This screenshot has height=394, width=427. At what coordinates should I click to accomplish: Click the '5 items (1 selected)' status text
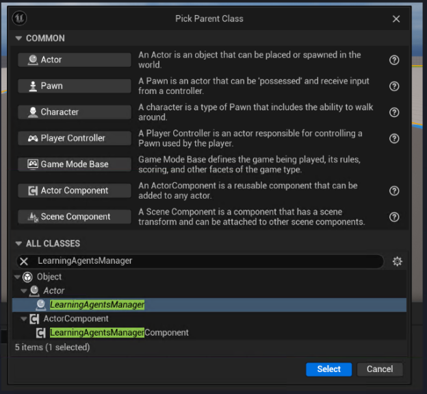pyautogui.click(x=52, y=347)
